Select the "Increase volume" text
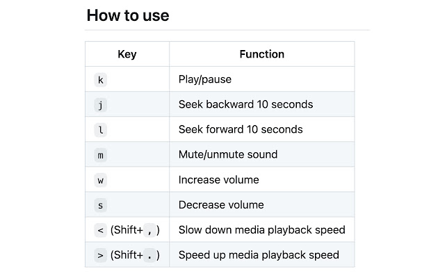The width and height of the screenshot is (445, 278). 219,180
